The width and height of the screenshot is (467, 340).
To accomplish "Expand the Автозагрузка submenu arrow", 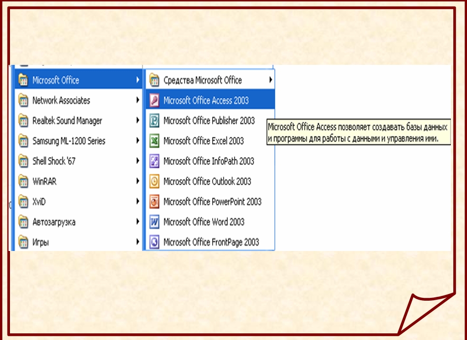I will point(138,222).
